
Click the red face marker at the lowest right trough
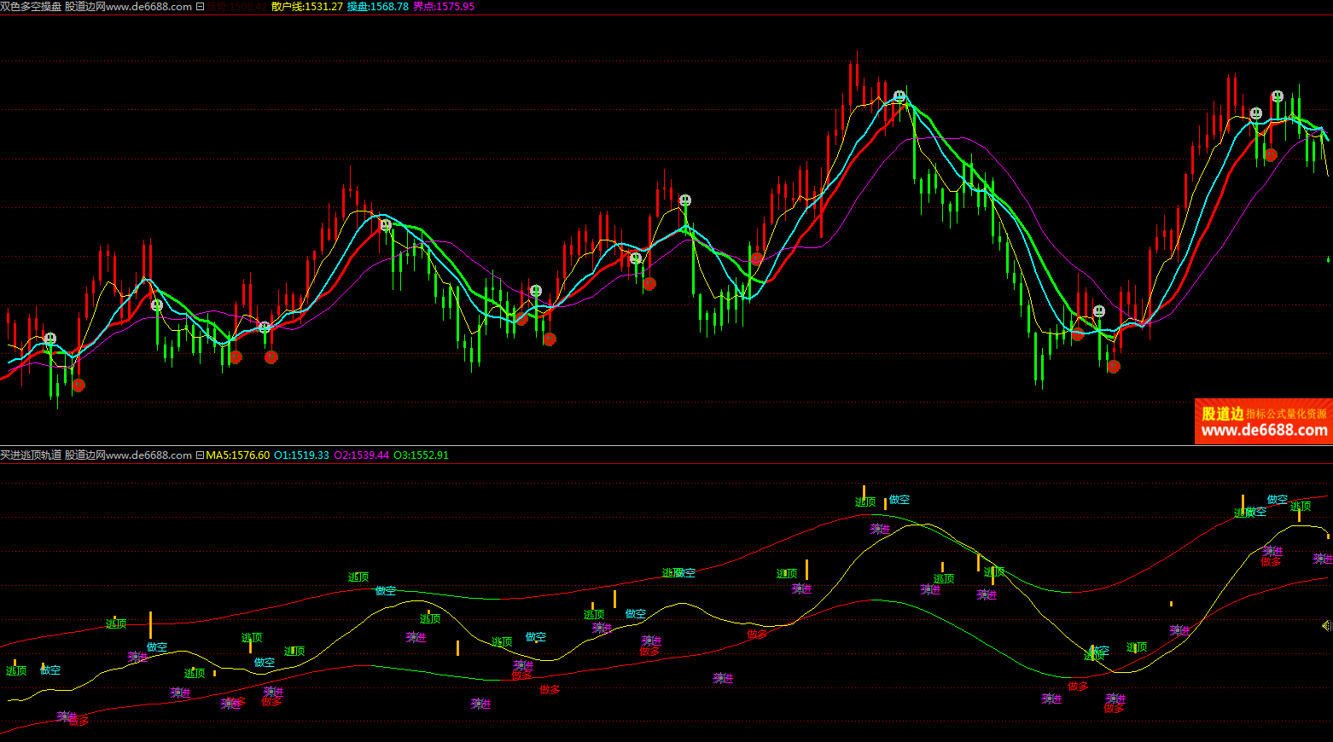[x=1113, y=367]
